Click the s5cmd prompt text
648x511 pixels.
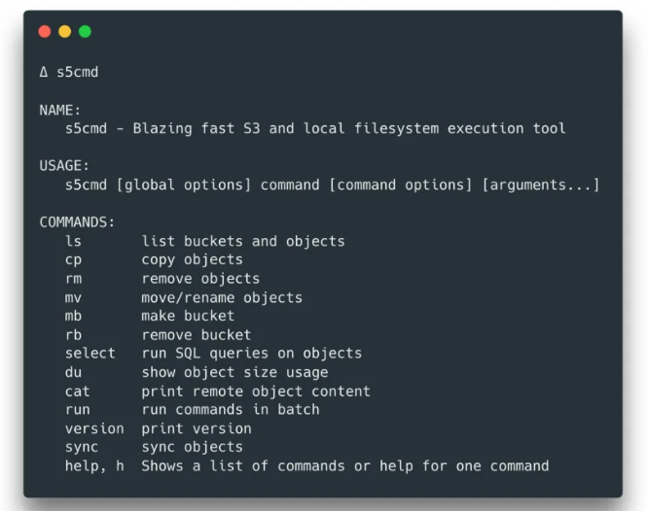[77, 72]
